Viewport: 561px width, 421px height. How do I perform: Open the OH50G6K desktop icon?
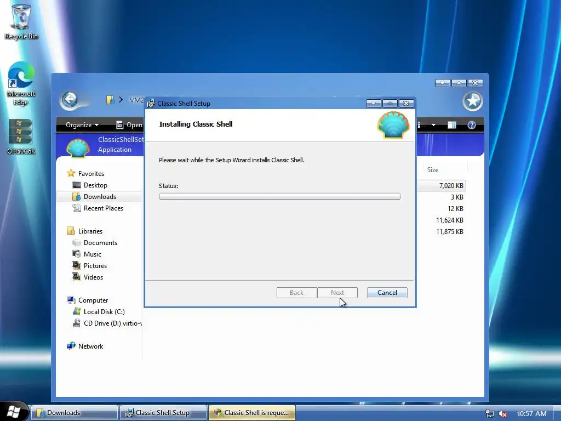click(x=21, y=136)
